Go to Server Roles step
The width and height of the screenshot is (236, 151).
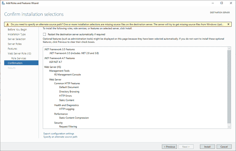coord(14,44)
